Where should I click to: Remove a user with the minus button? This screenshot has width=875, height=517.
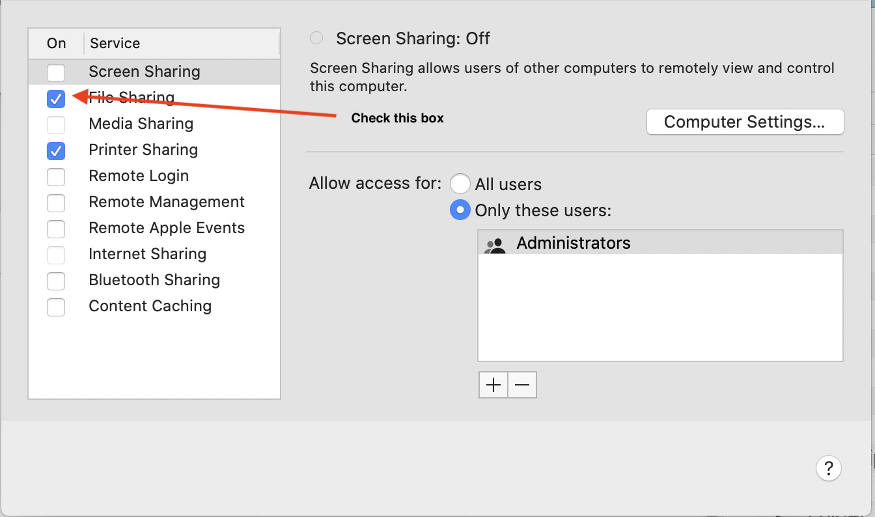tap(522, 385)
